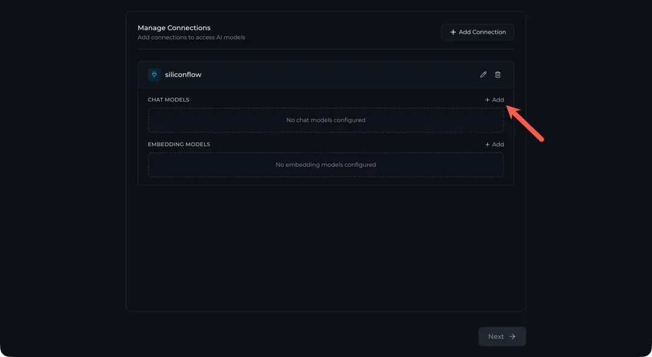This screenshot has width=652, height=357.
Task: Click the CHAT MODELS section label
Action: point(168,100)
